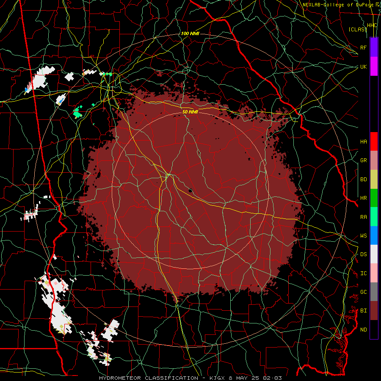Click the RF legend label text
The height and width of the screenshot is (381, 381).
click(363, 47)
